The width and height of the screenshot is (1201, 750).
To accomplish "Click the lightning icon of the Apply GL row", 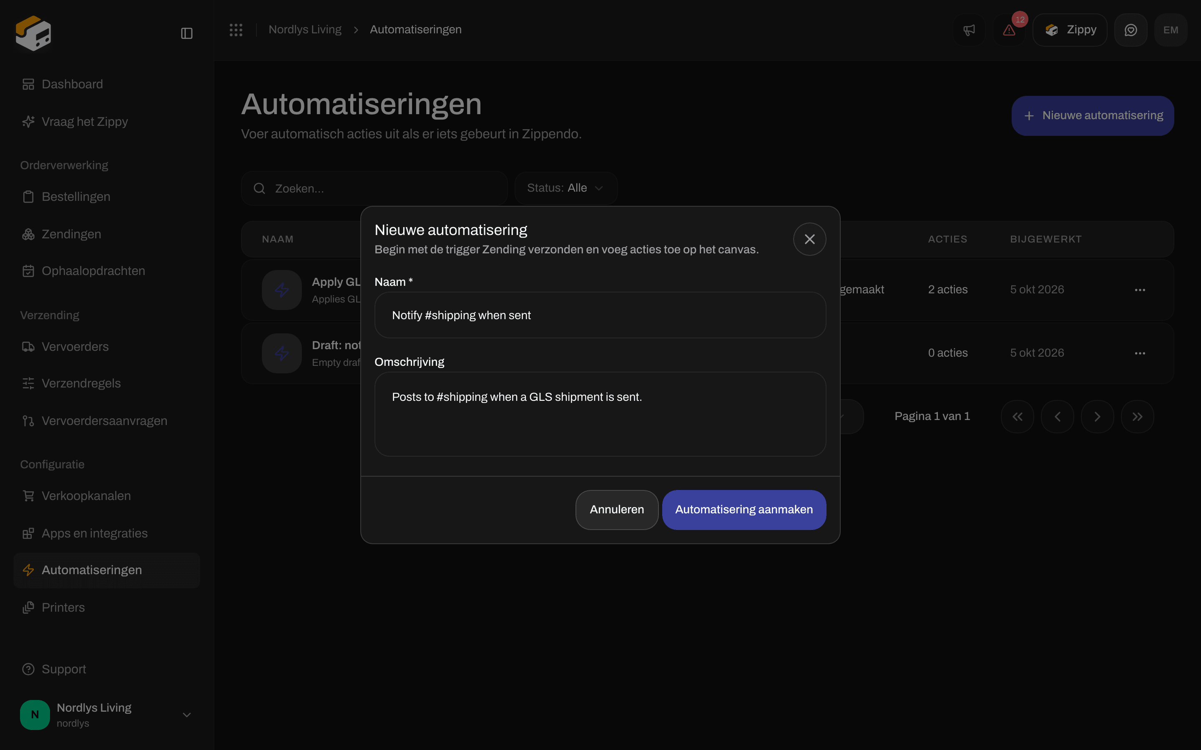I will coord(282,290).
